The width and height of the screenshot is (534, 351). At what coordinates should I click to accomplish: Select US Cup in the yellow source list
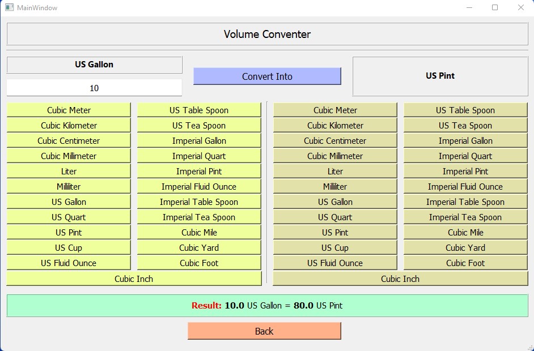[69, 248]
